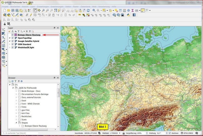
Task: Toggle Biotope Oberer Reutweg layer checkbox
Action: pyautogui.click(x=13, y=35)
